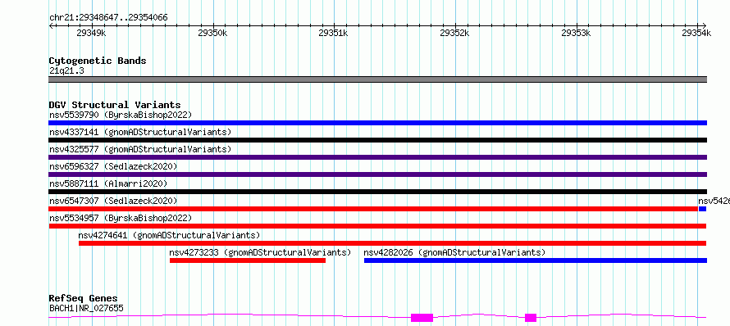Open variant label nsv4274641 (gnomADStructuralVariants)

[170, 235]
